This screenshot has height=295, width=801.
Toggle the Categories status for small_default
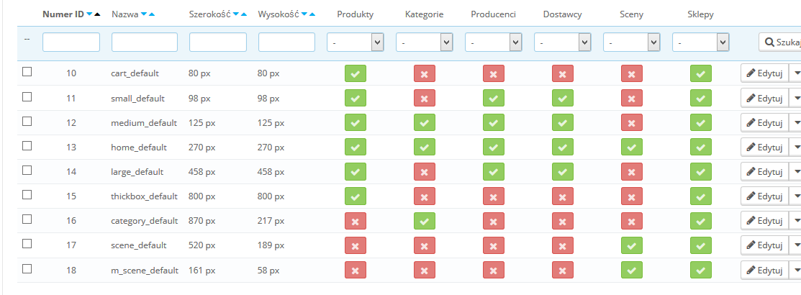425,98
